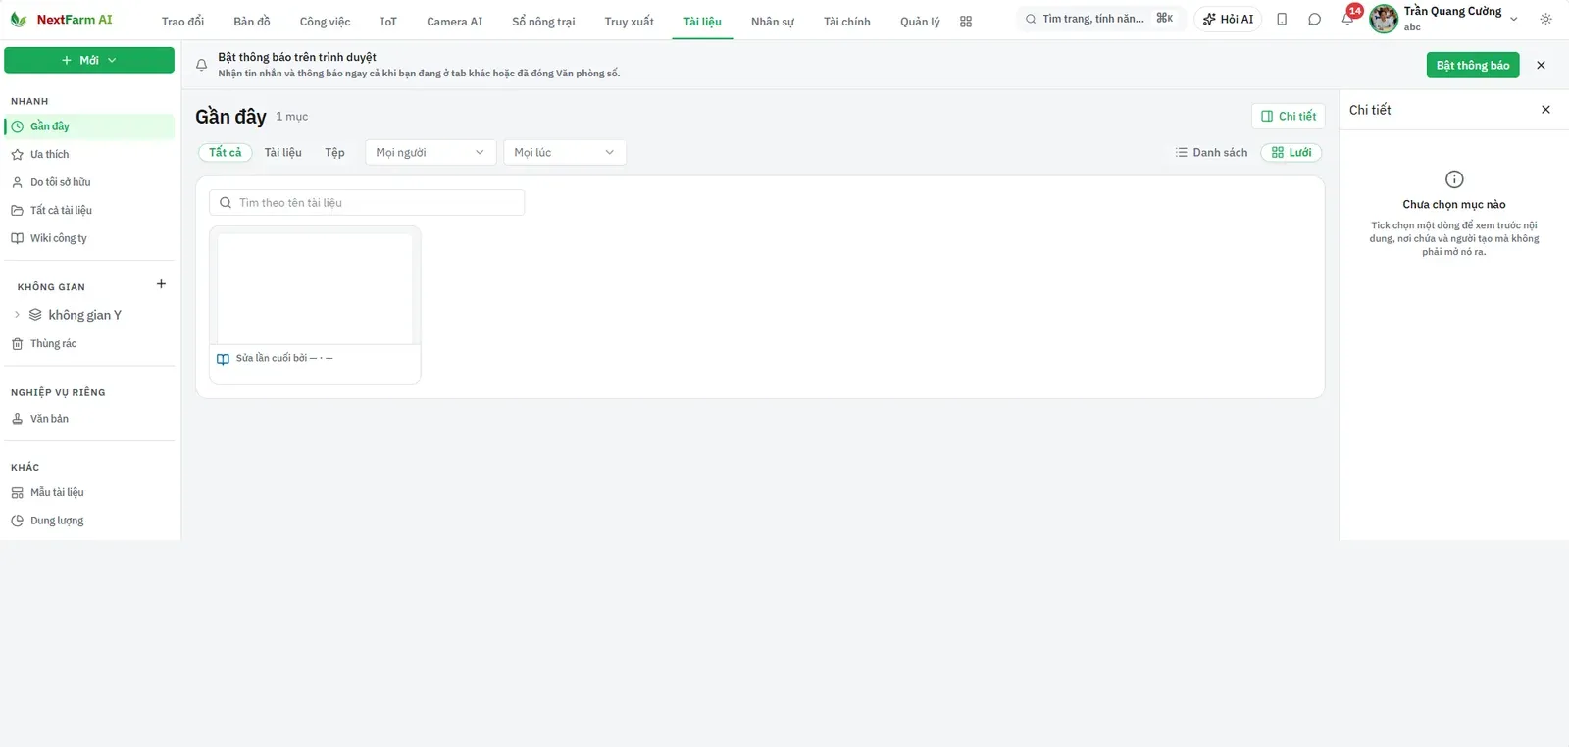Open Thùng rác in sidebar
The width and height of the screenshot is (1569, 747).
pyautogui.click(x=89, y=344)
